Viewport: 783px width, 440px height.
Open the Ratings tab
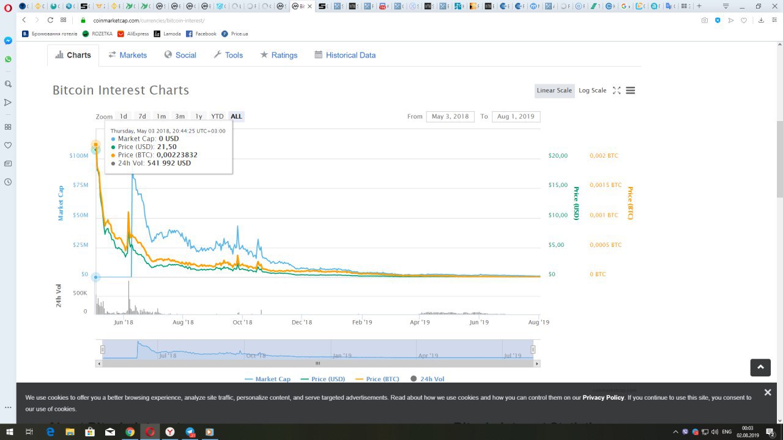[279, 55]
